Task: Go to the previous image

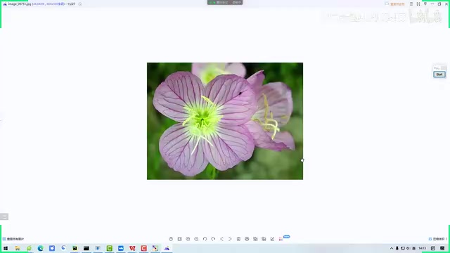Action: 221,239
